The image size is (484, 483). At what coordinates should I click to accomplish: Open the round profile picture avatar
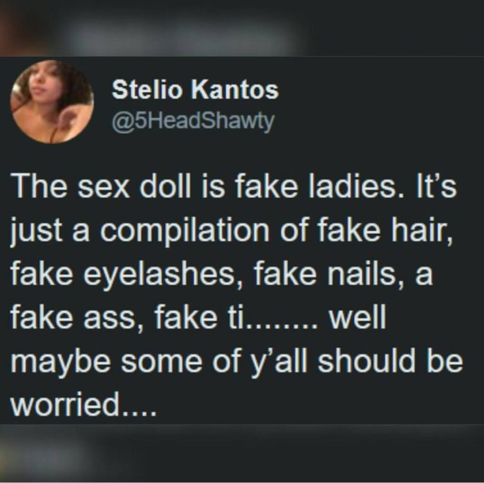coord(52,102)
